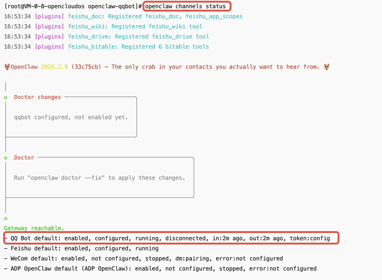382x280 pixels.
Task: Click the root shell prompt text
Action: (x=73, y=7)
